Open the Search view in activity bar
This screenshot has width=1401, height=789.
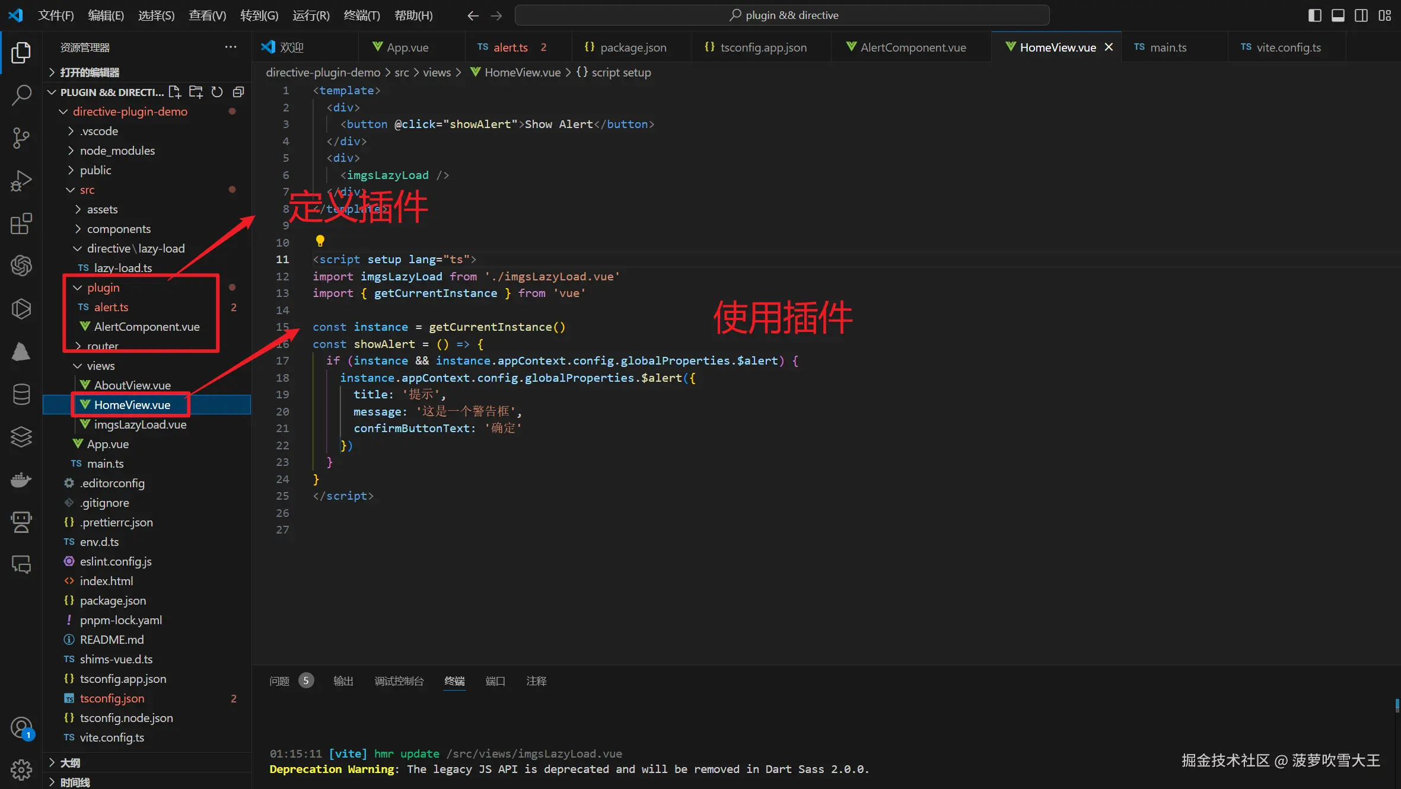point(21,95)
